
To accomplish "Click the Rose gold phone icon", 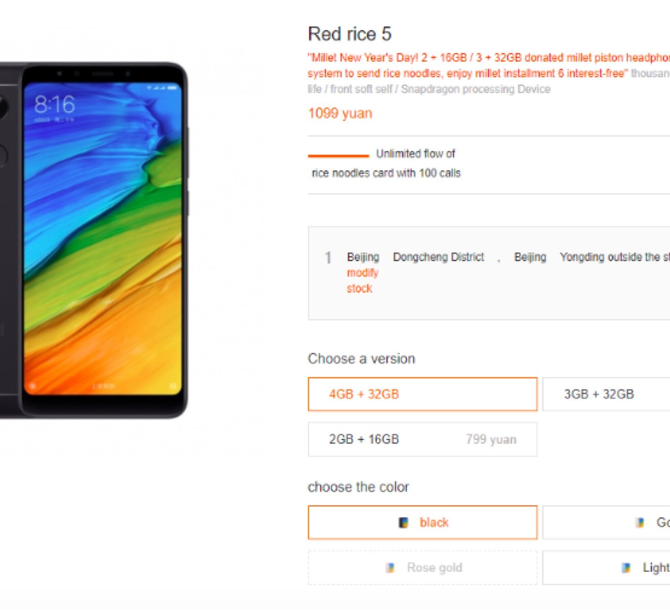I will 390,567.
